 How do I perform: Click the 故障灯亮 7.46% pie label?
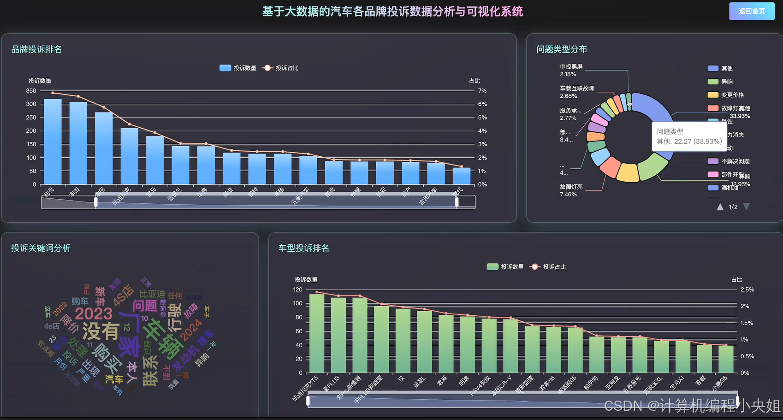coord(571,190)
